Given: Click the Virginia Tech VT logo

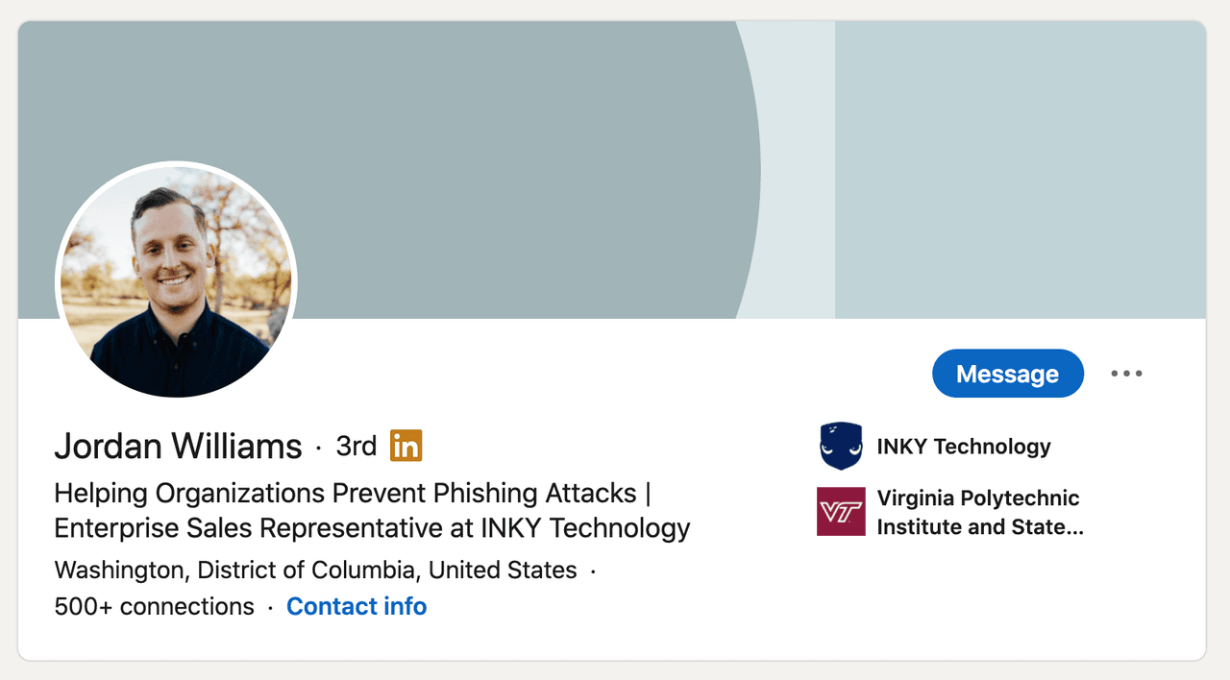Looking at the screenshot, I should pos(841,511).
